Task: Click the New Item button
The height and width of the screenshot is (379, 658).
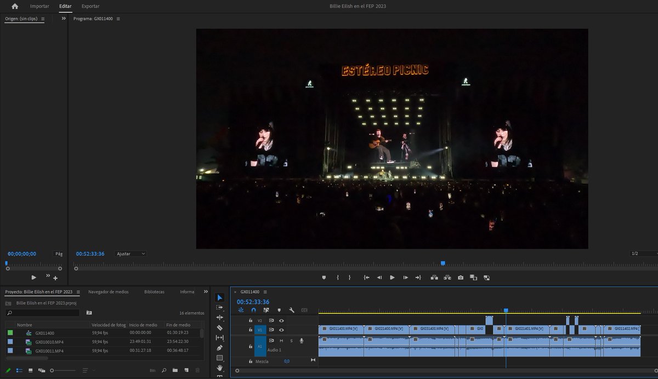Action: (186, 371)
